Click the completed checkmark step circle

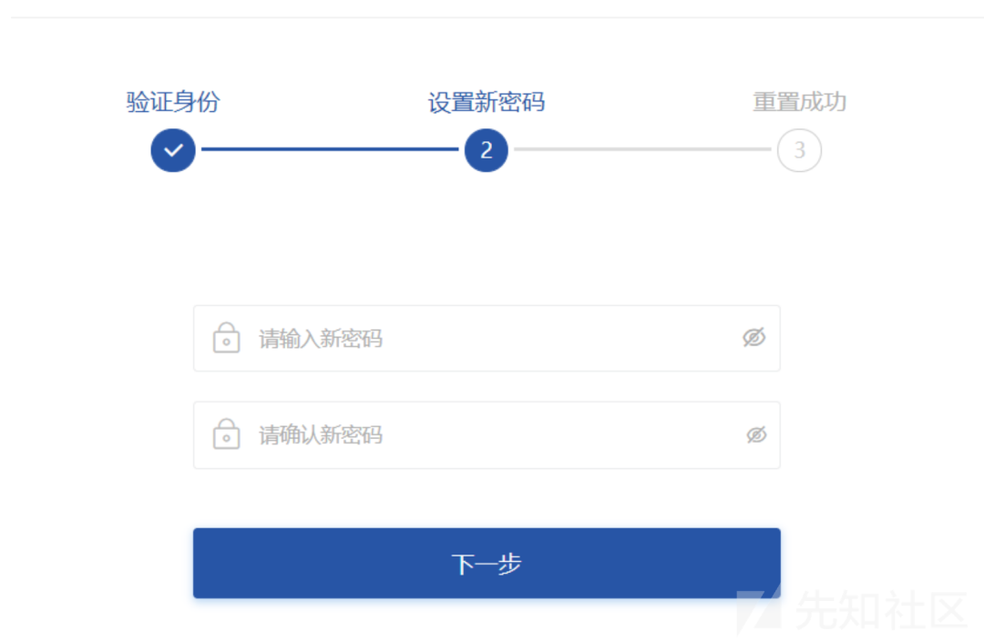click(173, 150)
